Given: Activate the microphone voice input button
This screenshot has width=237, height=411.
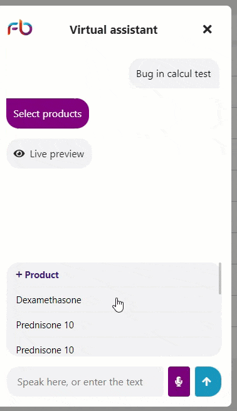Looking at the screenshot, I should click(179, 382).
